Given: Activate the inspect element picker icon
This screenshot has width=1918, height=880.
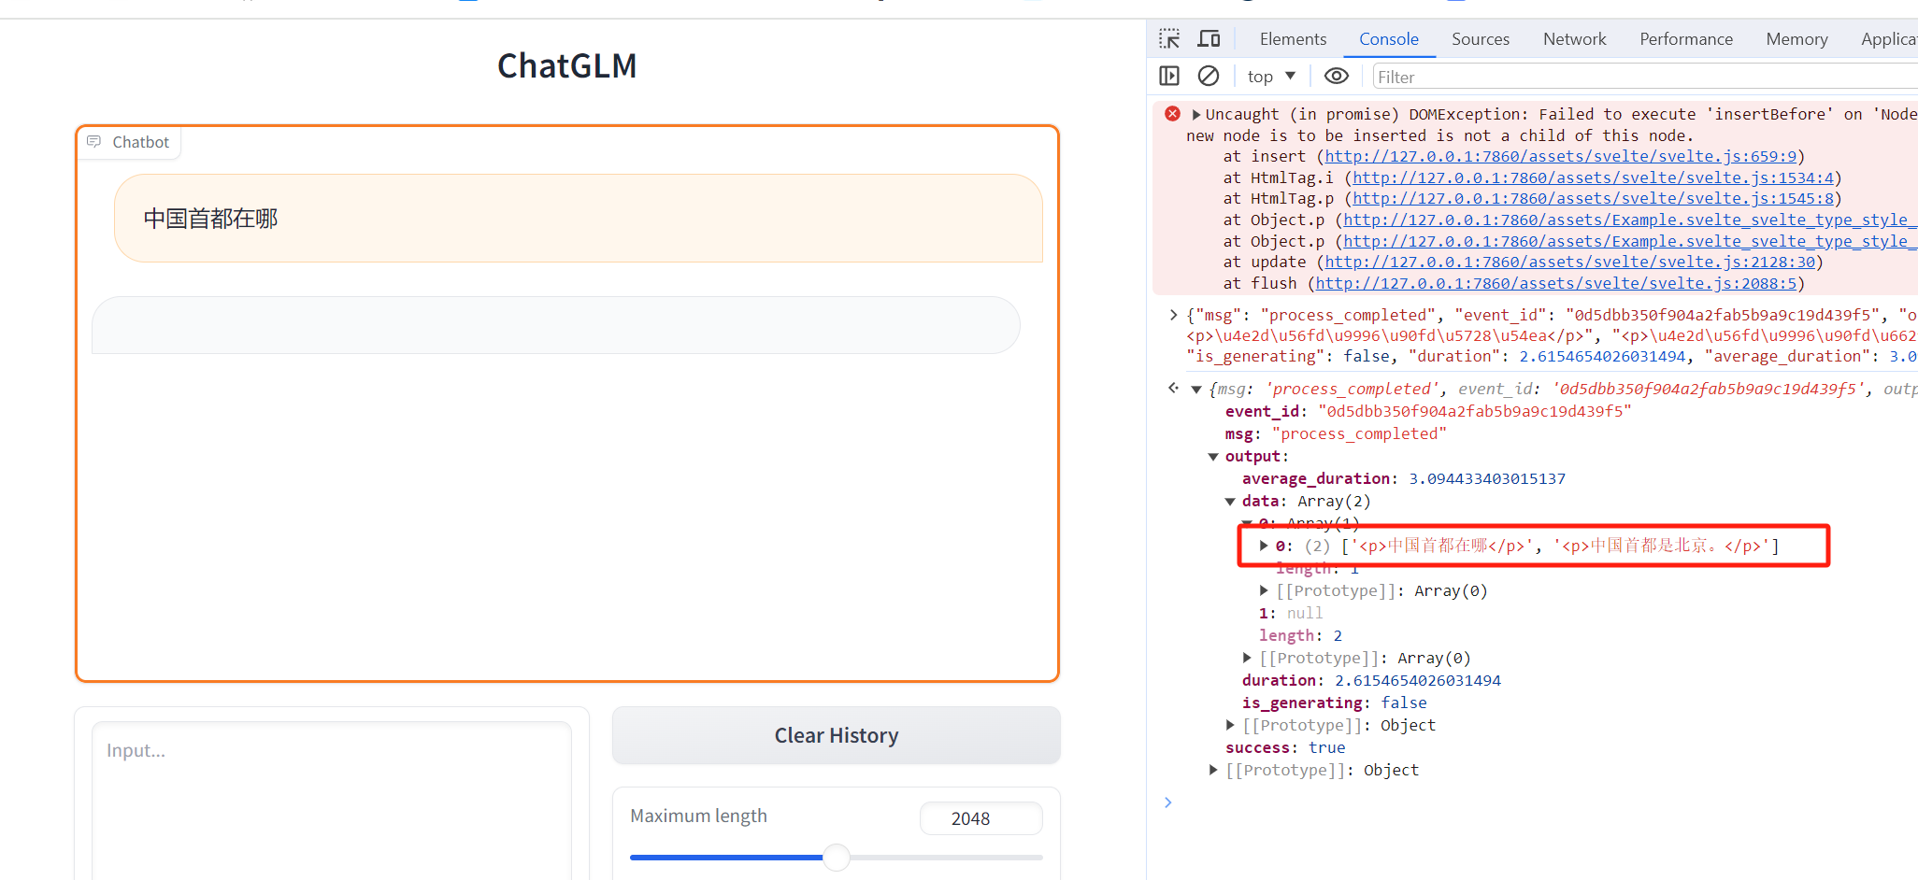Looking at the screenshot, I should point(1169,38).
